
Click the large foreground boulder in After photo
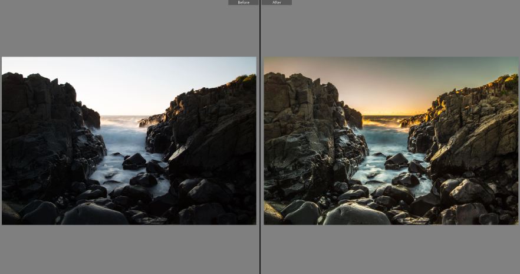pos(355,214)
